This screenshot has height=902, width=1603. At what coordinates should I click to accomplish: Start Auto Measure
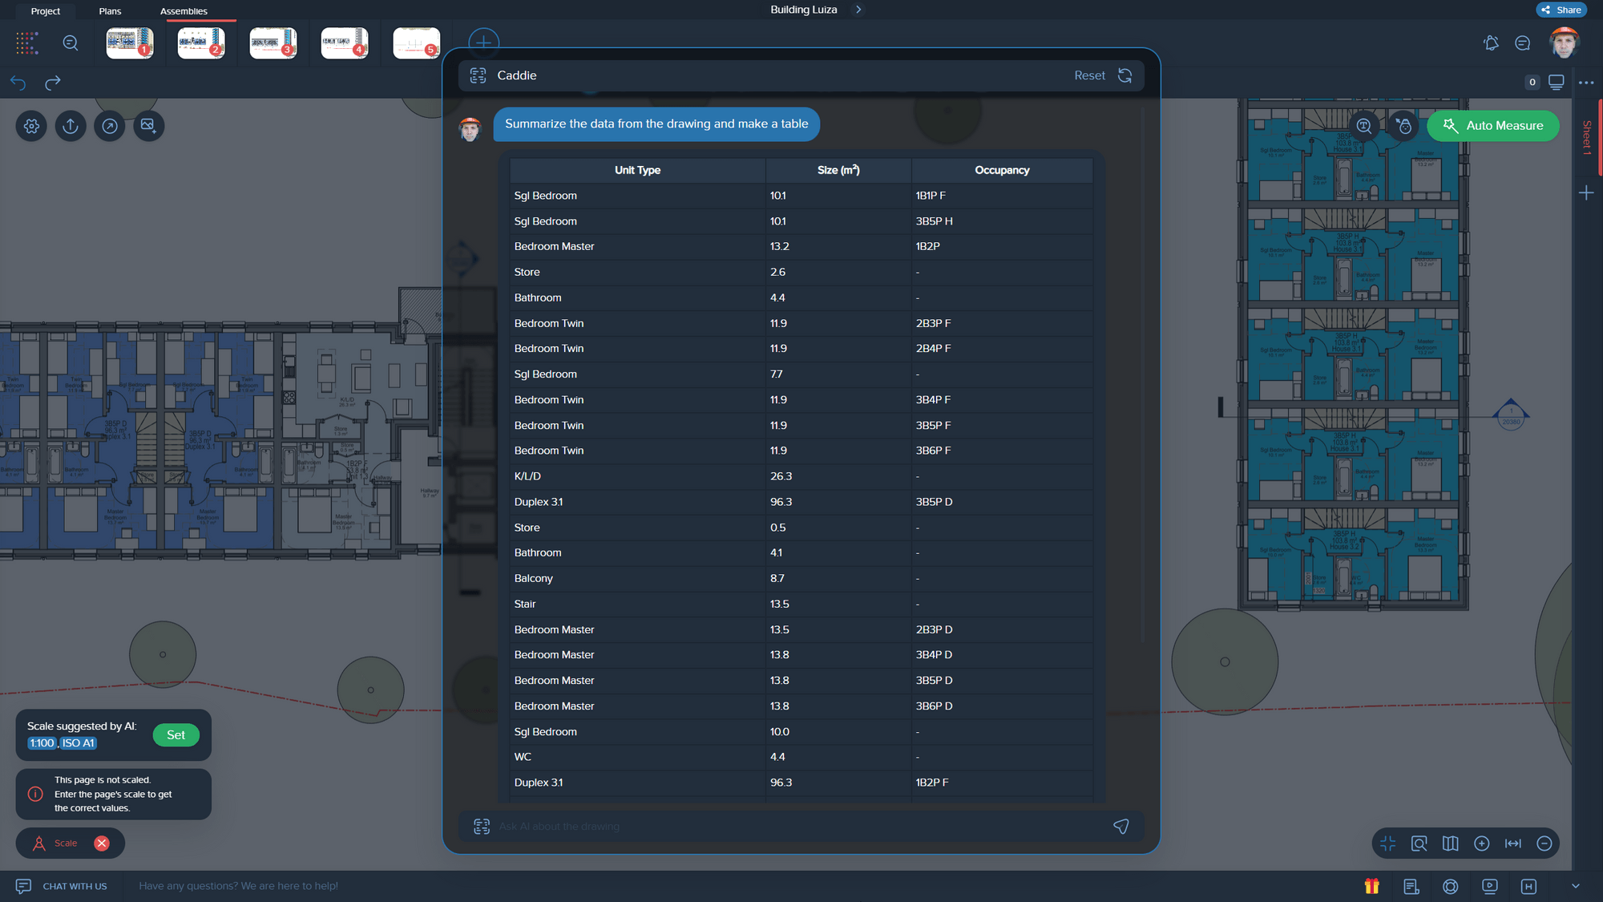[x=1492, y=126]
